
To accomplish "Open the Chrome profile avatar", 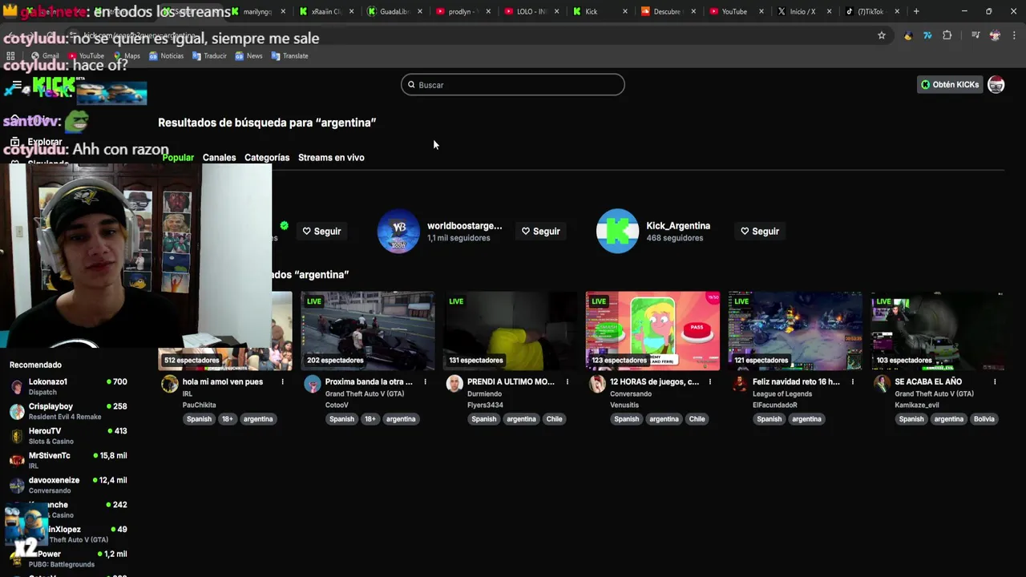I will pos(995,35).
